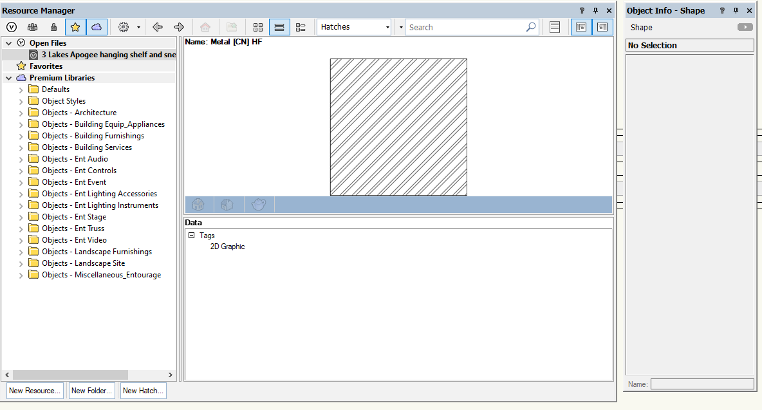Expand the Objects - Architecture folder
The image size is (762, 410).
click(x=21, y=113)
